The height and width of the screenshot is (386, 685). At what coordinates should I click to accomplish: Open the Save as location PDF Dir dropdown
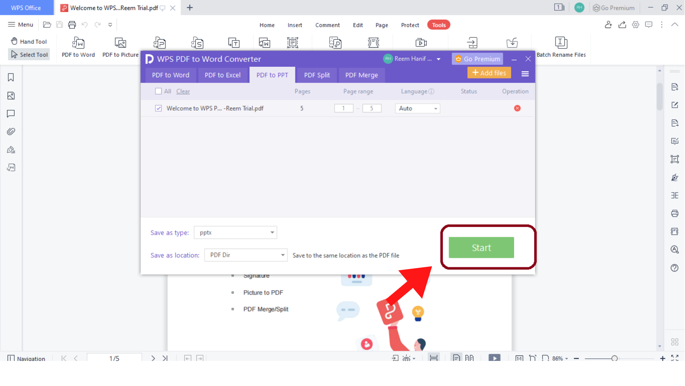(x=246, y=255)
